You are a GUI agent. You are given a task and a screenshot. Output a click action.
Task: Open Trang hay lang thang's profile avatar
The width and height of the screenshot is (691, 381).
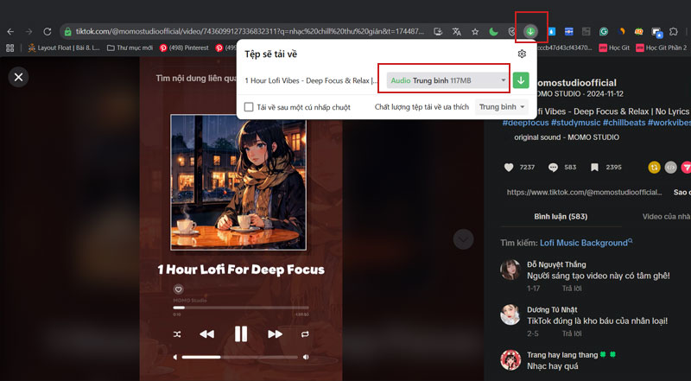coord(510,359)
